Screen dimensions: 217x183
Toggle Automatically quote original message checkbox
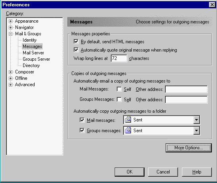(76, 50)
